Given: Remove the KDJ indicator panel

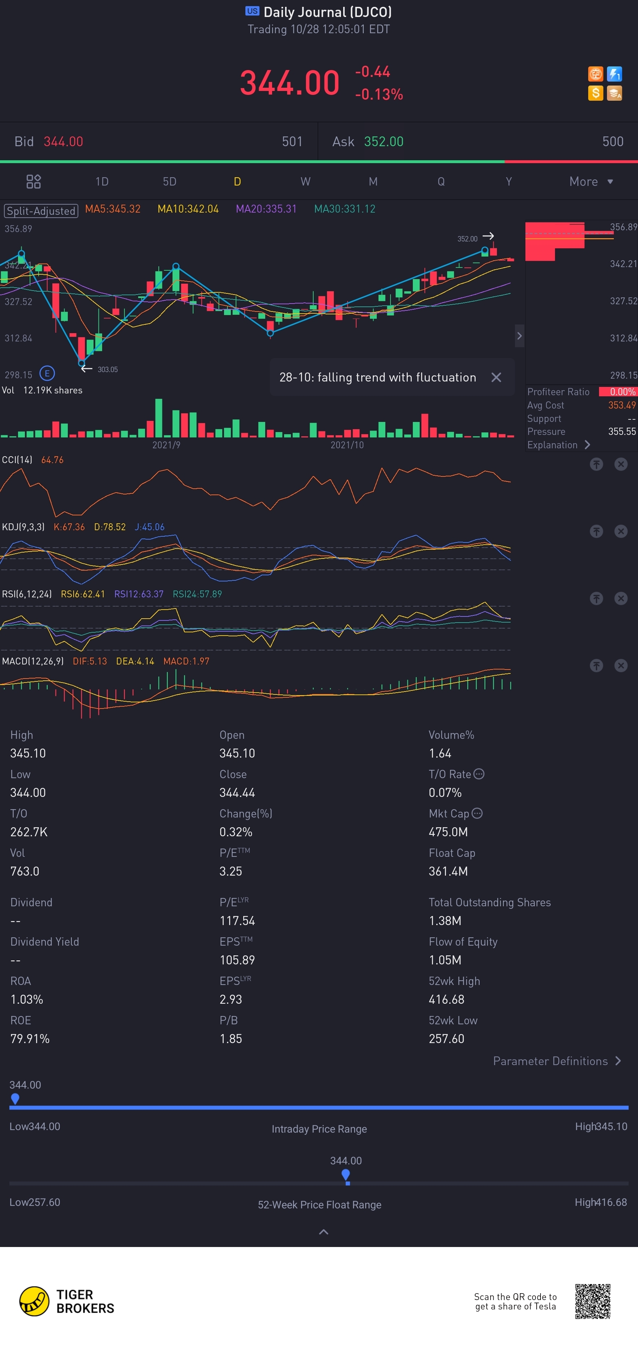Looking at the screenshot, I should (621, 531).
